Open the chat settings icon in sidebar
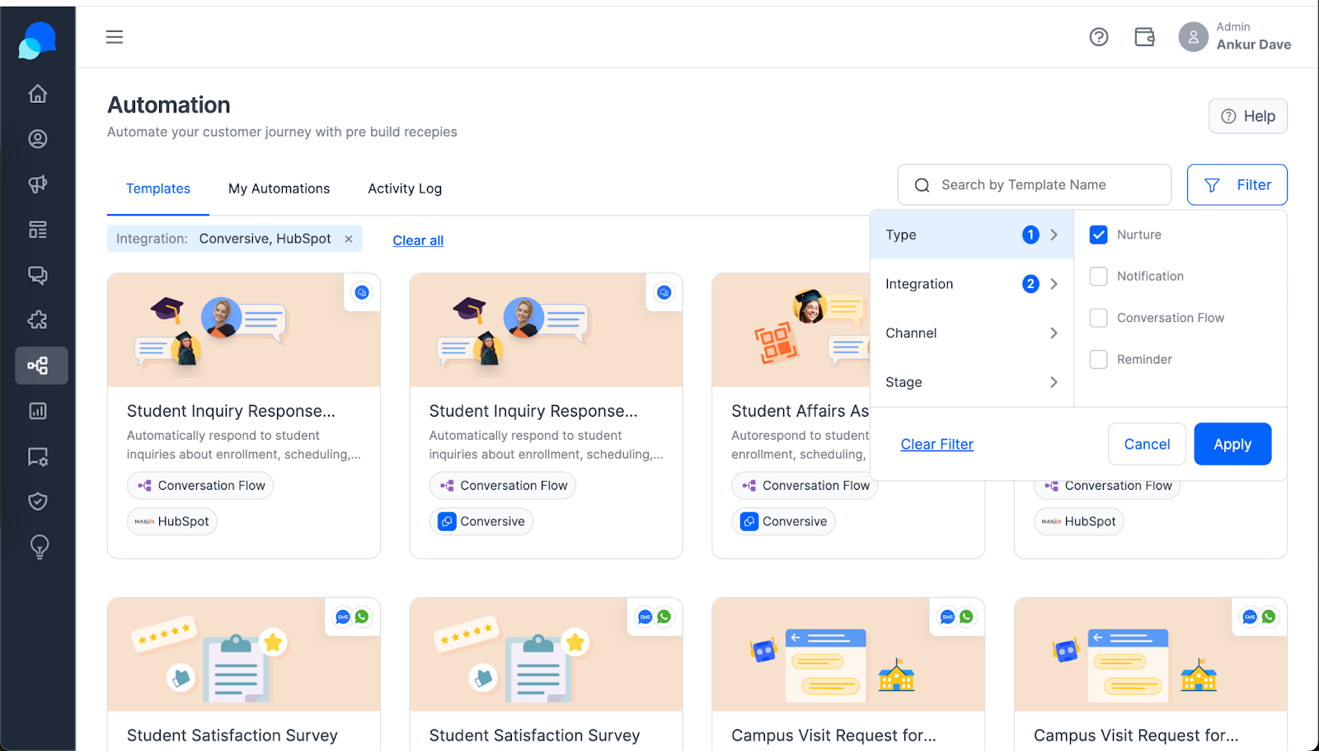 [x=38, y=456]
